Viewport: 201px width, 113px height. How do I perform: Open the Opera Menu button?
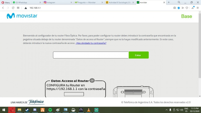click(6, 3)
